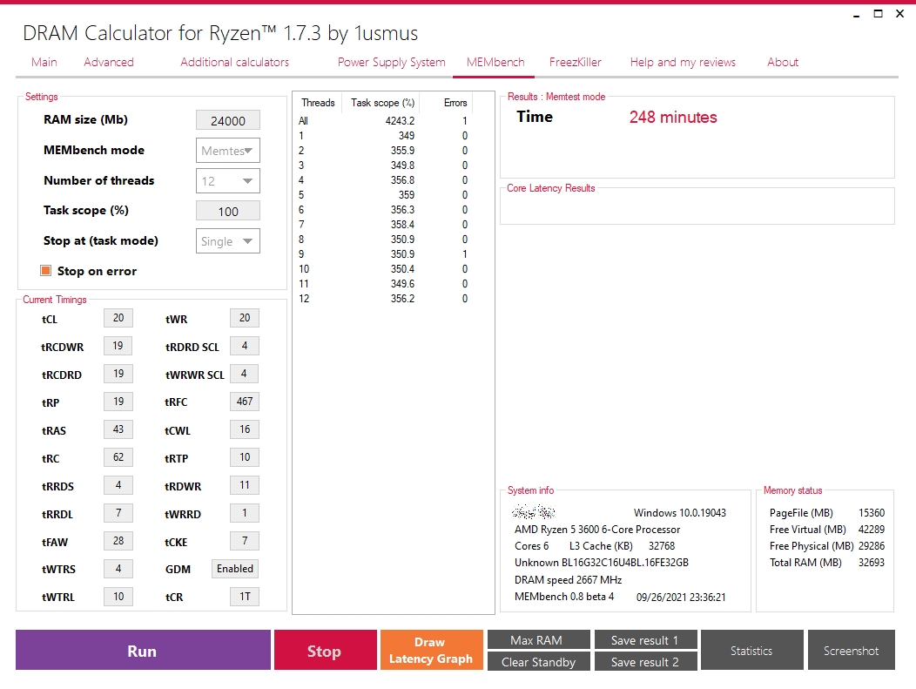Image resolution: width=916 pixels, height=689 pixels.
Task: Click Save result 2
Action: coord(645,661)
